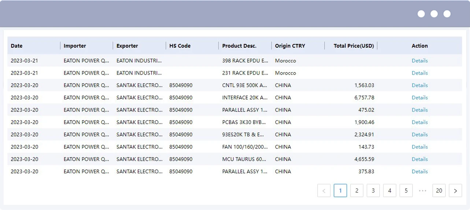
Task: Click the Total Price(USD) column header
Action: tap(354, 46)
